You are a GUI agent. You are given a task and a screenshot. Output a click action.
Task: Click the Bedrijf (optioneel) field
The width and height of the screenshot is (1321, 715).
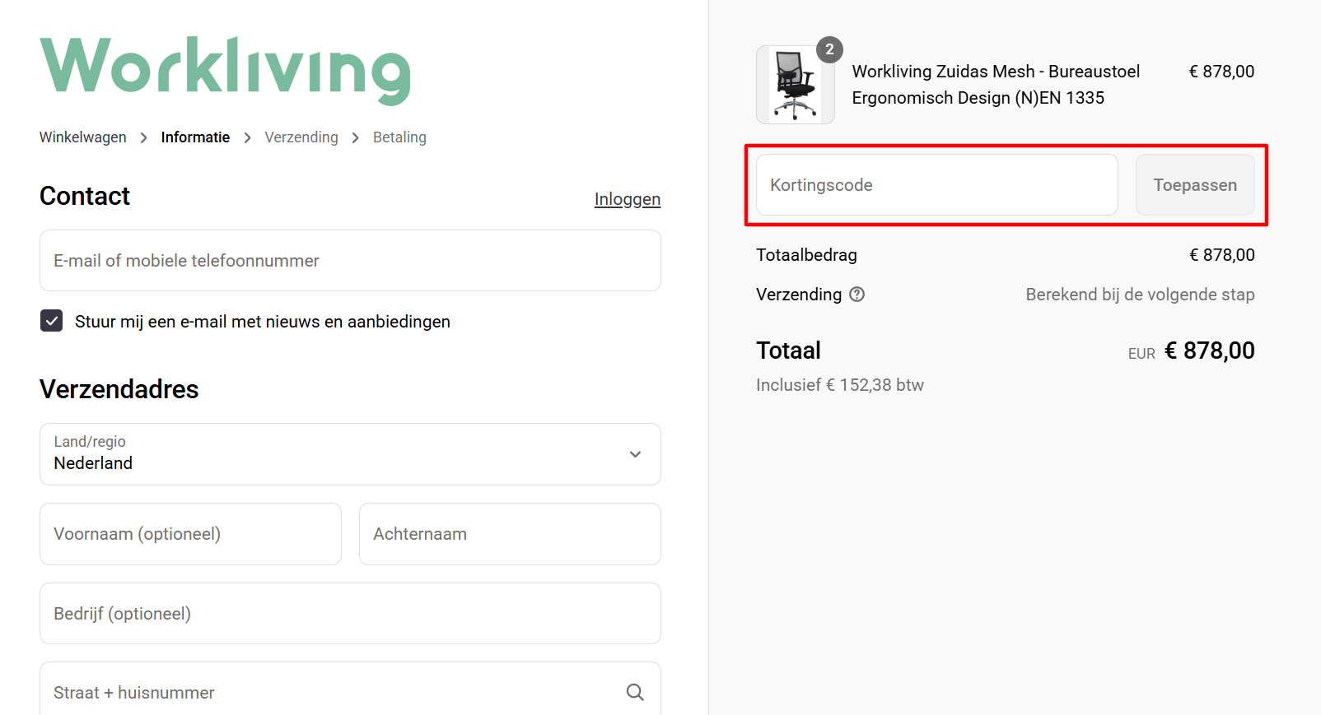(x=350, y=614)
